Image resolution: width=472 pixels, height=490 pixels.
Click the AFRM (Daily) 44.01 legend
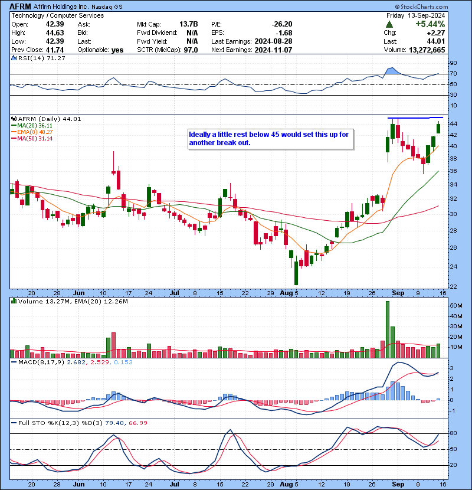coord(50,119)
